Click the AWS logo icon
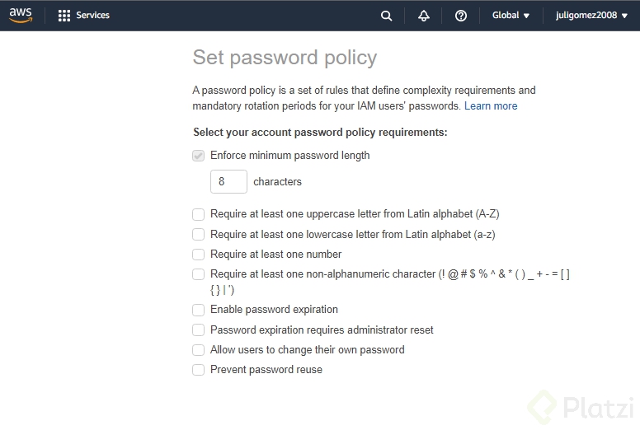The height and width of the screenshot is (430, 640). click(21, 15)
